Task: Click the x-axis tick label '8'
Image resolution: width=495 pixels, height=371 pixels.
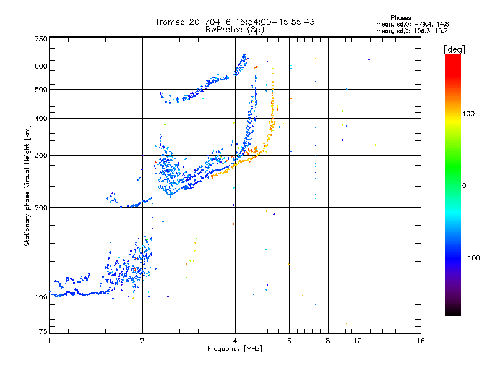Action: pyautogui.click(x=328, y=341)
